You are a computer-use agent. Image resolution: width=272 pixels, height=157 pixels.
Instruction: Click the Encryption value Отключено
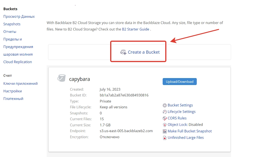click(109, 137)
